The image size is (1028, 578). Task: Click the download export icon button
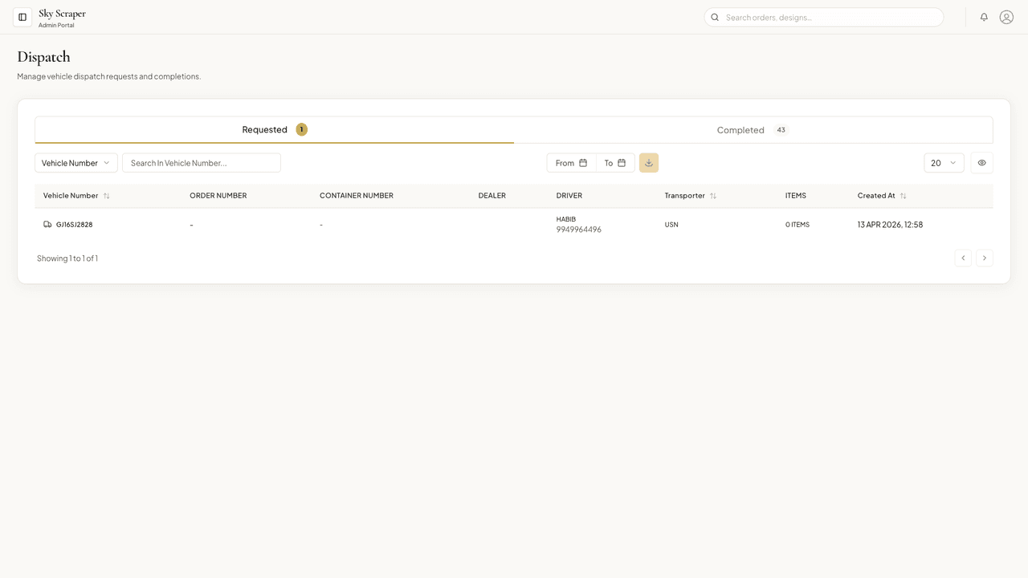pyautogui.click(x=649, y=163)
